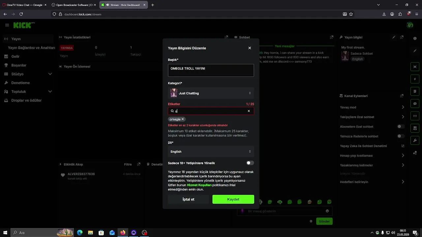
Task: Clear the Etiketler search field
Action: point(249,111)
